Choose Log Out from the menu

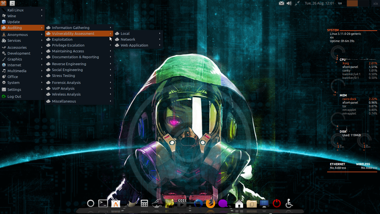(x=22, y=96)
